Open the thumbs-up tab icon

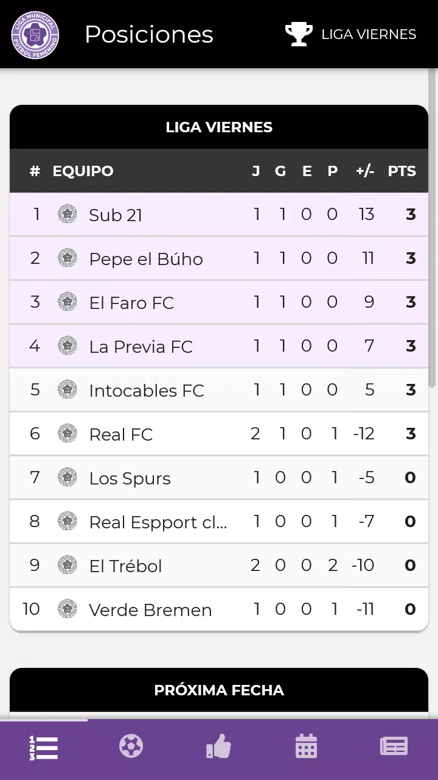point(219,746)
